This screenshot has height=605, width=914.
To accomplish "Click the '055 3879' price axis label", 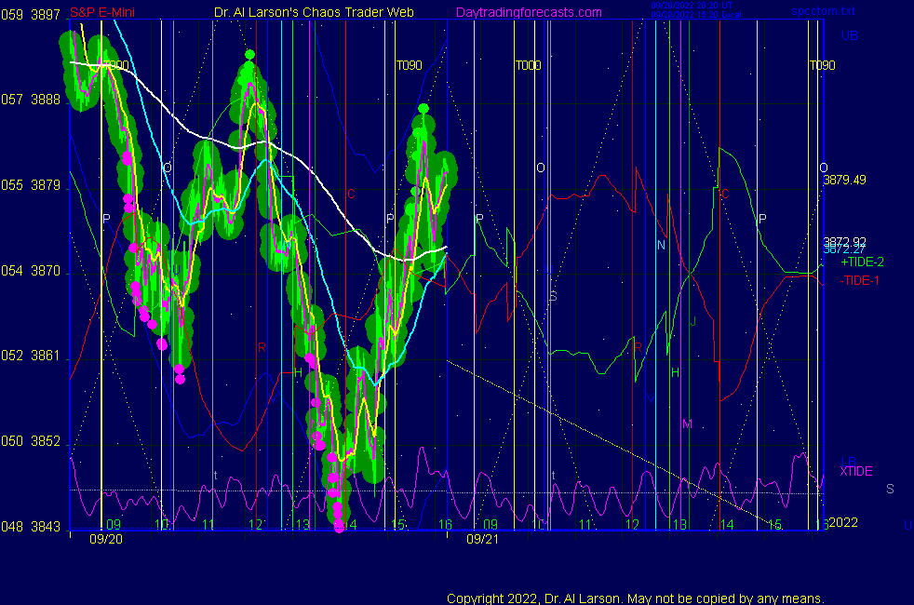I will [x=31, y=185].
